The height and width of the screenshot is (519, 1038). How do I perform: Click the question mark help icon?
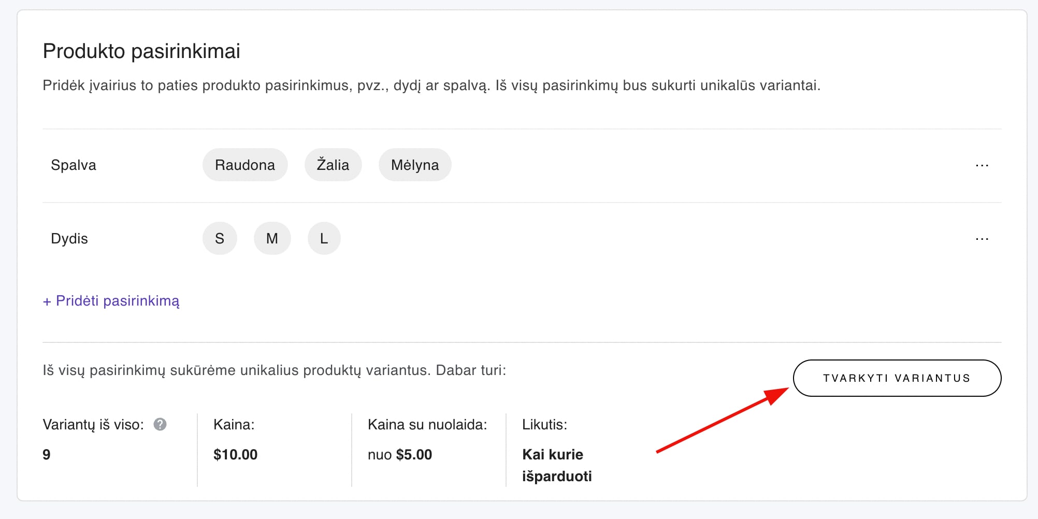click(160, 425)
